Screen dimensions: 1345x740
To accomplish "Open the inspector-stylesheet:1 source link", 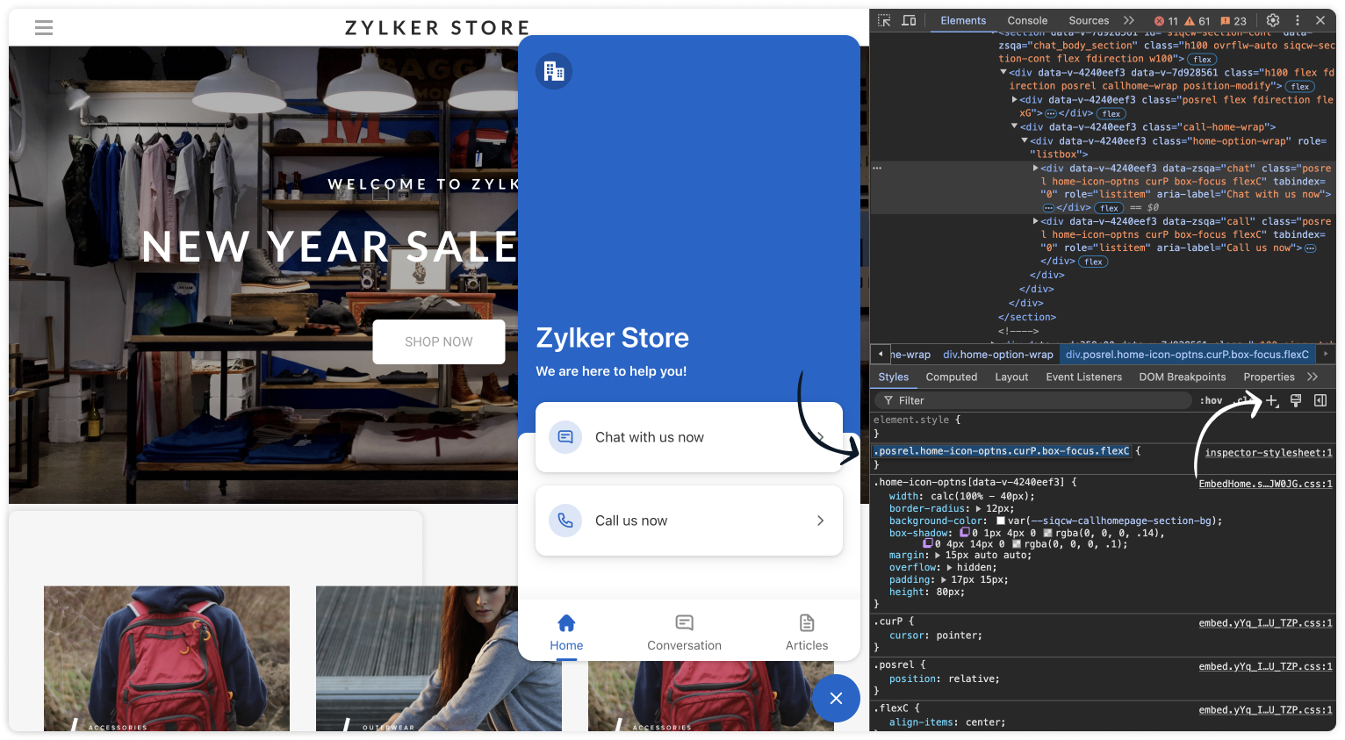I will point(1269,453).
